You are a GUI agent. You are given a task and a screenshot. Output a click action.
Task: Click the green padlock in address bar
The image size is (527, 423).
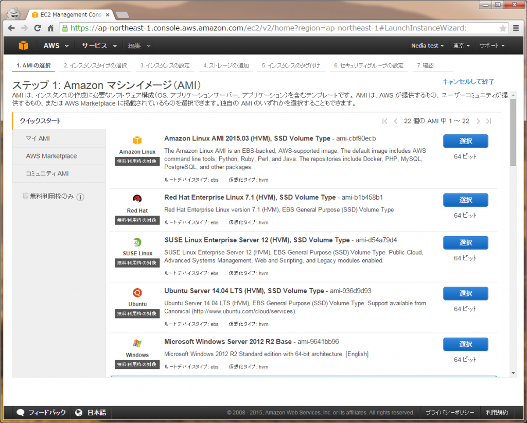[x=65, y=28]
